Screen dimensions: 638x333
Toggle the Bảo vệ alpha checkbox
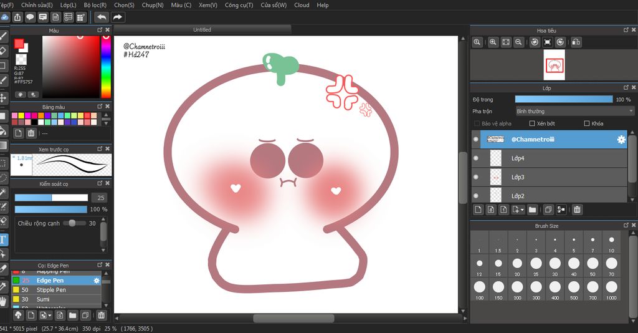pos(477,123)
